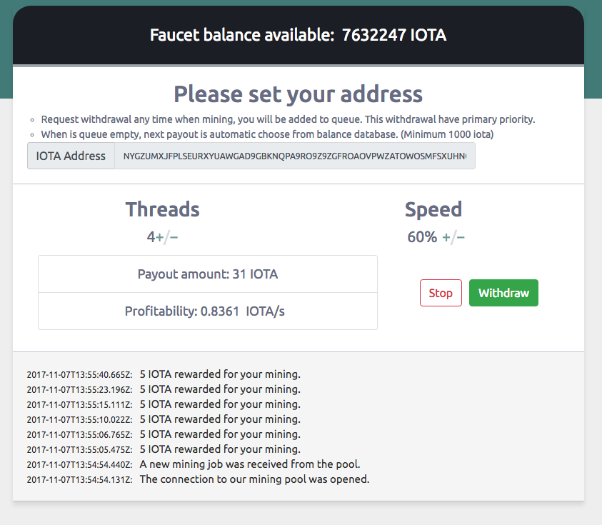
Task: Select log entry timestamped 13:55:10.022Z
Action: (164, 419)
